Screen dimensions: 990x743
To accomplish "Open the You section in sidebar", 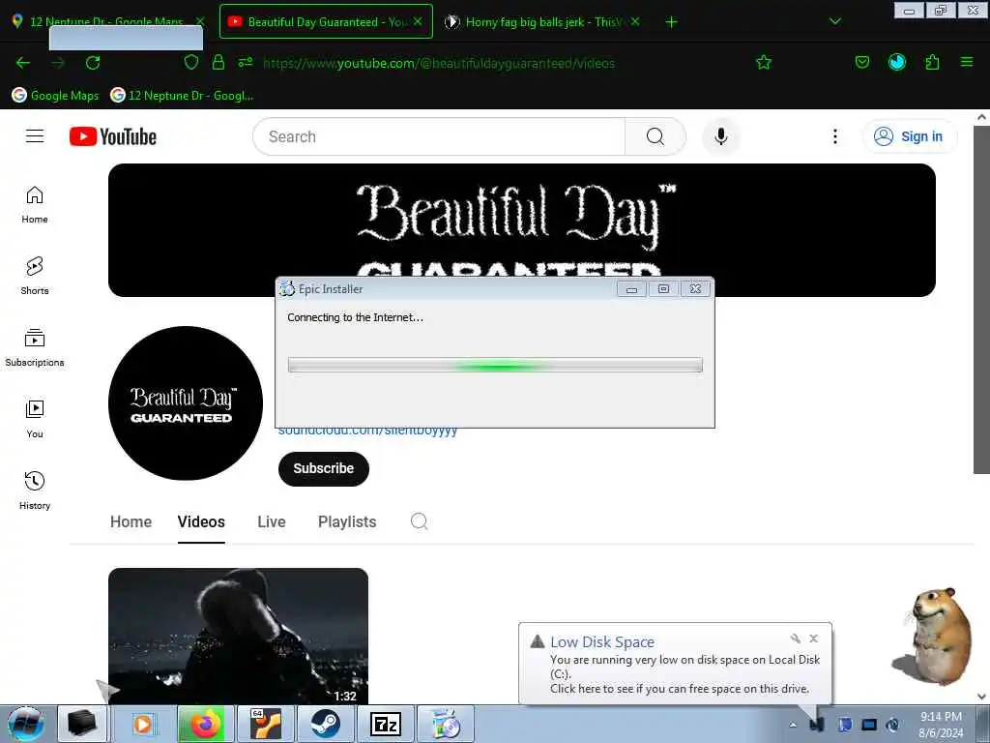I will coord(35,419).
